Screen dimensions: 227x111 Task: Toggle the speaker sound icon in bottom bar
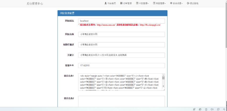click(x=212, y=109)
